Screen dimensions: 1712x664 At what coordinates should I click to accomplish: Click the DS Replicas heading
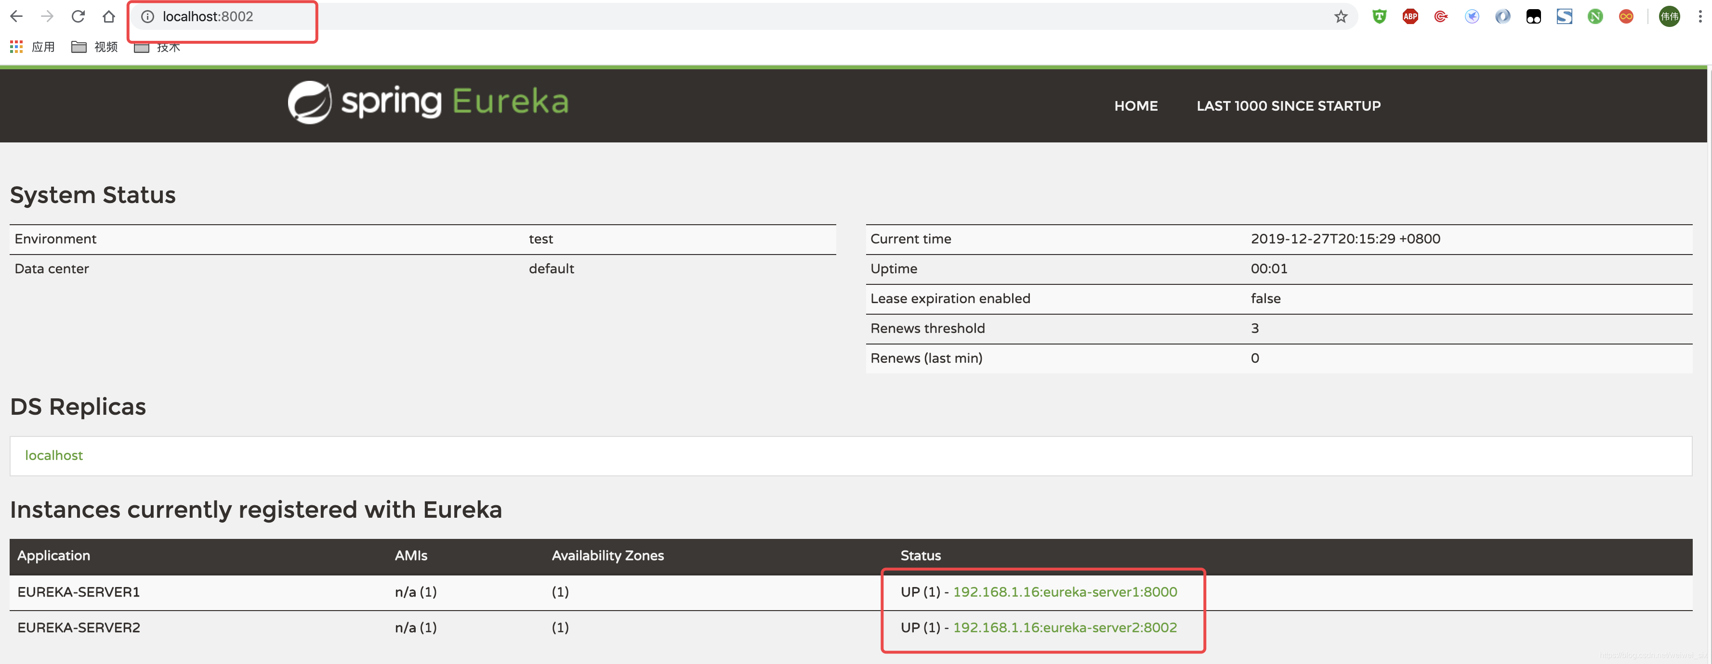point(79,407)
